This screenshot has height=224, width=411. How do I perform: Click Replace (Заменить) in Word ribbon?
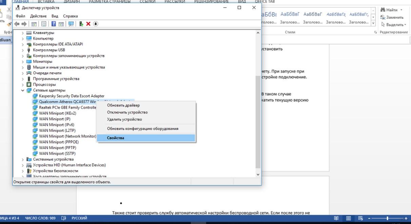click(392, 17)
